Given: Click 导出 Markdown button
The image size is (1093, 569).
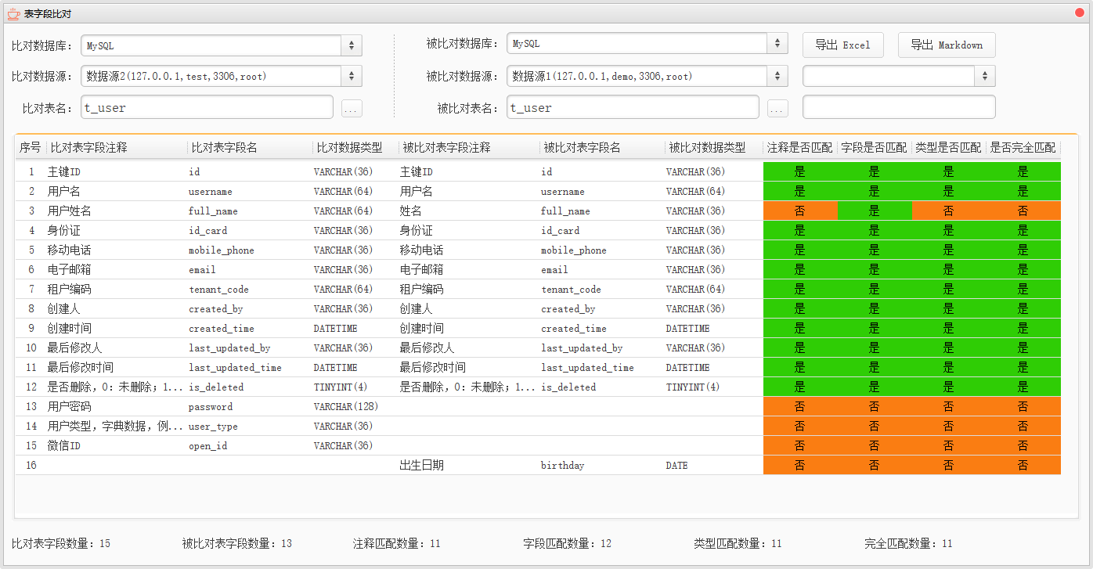Looking at the screenshot, I should point(946,45).
